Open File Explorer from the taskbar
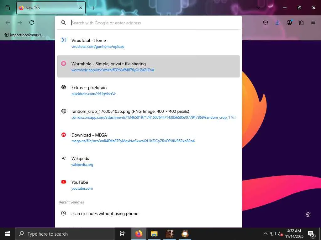The height and width of the screenshot is (240, 321). [x=154, y=234]
